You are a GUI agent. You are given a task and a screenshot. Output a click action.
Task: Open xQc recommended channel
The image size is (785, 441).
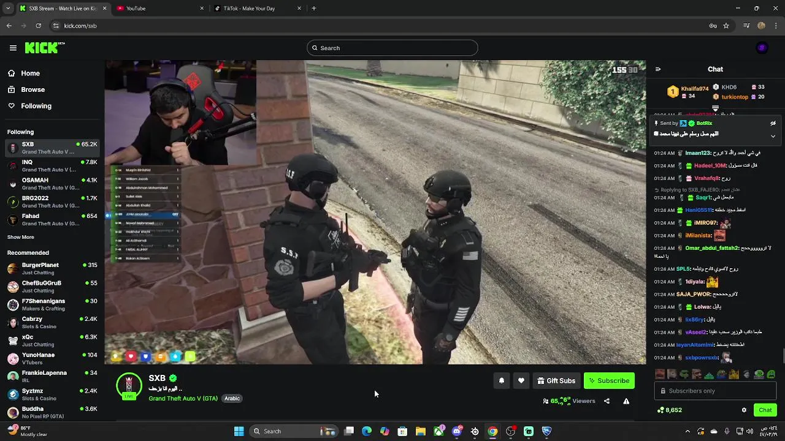(52, 341)
